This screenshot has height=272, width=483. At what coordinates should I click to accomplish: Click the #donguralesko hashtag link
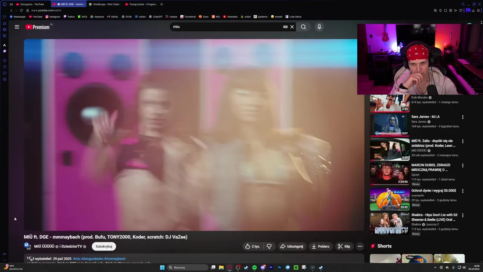point(92,259)
